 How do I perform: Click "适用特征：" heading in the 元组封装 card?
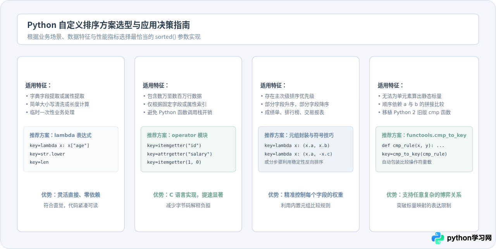273,86
